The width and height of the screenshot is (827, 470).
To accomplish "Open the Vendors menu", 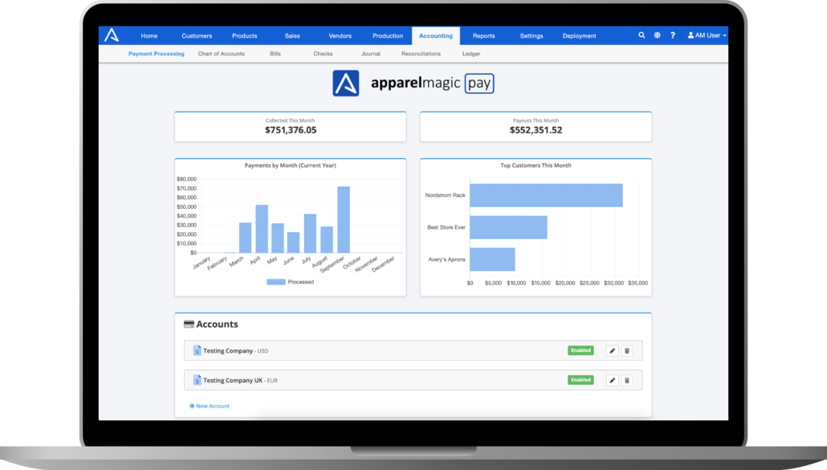I will coord(340,36).
